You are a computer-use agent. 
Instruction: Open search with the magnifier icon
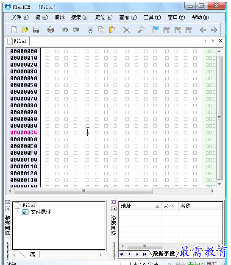(141, 30)
